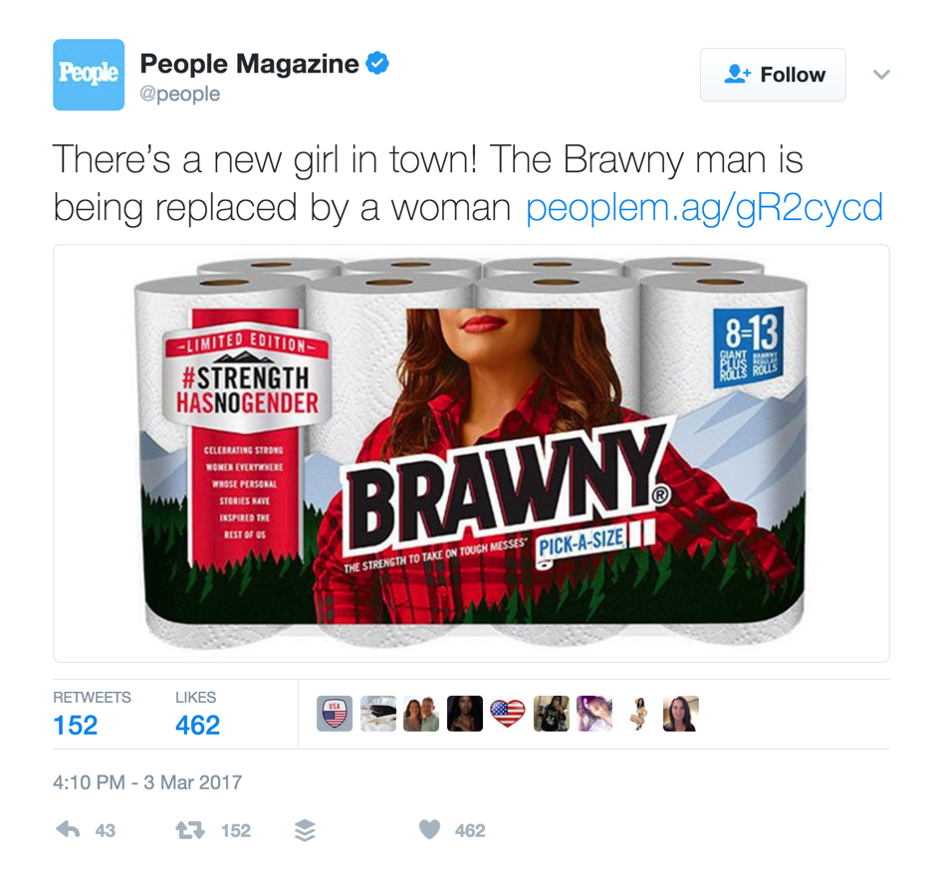The width and height of the screenshot is (939, 872).
Task: Open the last brunette woman avatar
Action: coord(681,714)
